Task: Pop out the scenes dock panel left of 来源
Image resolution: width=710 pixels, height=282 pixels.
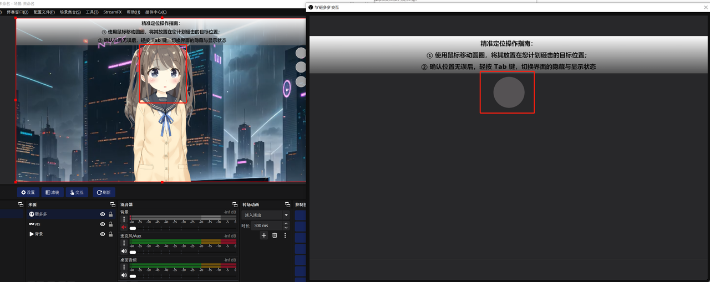Action: pyautogui.click(x=22, y=204)
